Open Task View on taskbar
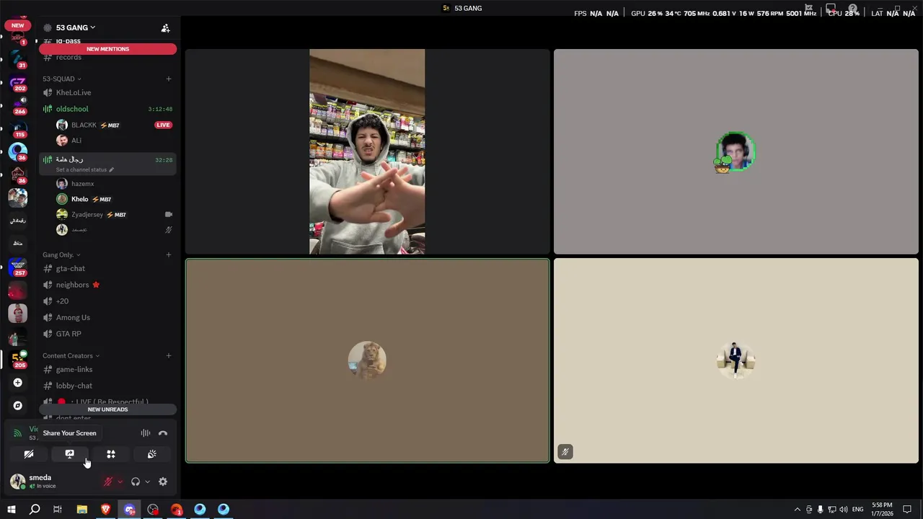The width and height of the screenshot is (923, 519). coord(58,510)
